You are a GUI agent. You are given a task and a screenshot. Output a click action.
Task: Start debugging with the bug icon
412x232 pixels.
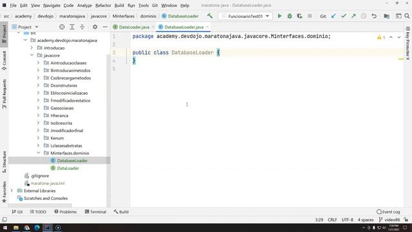coord(290,16)
